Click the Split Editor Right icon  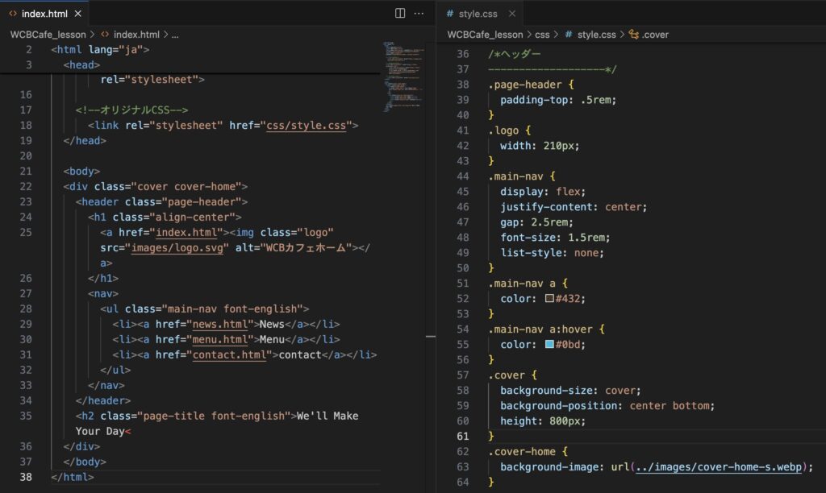click(400, 13)
